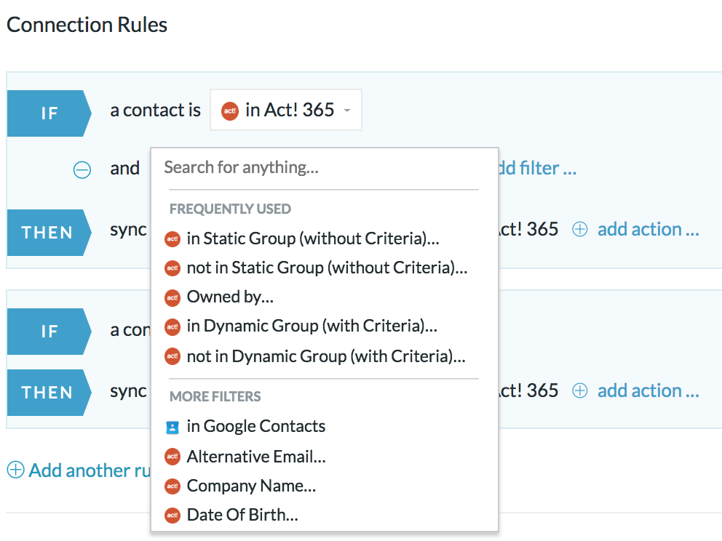Click the 'and' text in the filter row
This screenshot has width=722, height=541.
pyautogui.click(x=124, y=168)
